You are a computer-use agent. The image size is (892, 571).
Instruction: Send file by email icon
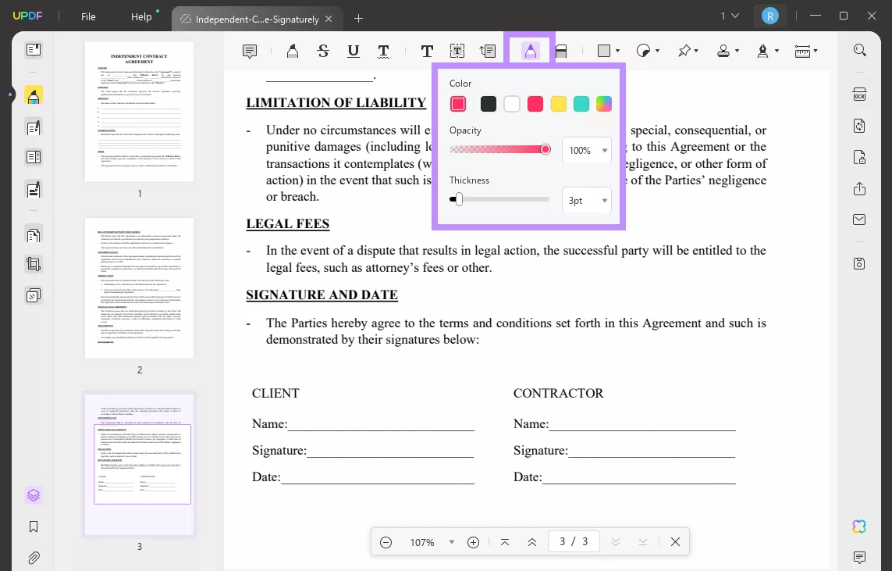[859, 219]
